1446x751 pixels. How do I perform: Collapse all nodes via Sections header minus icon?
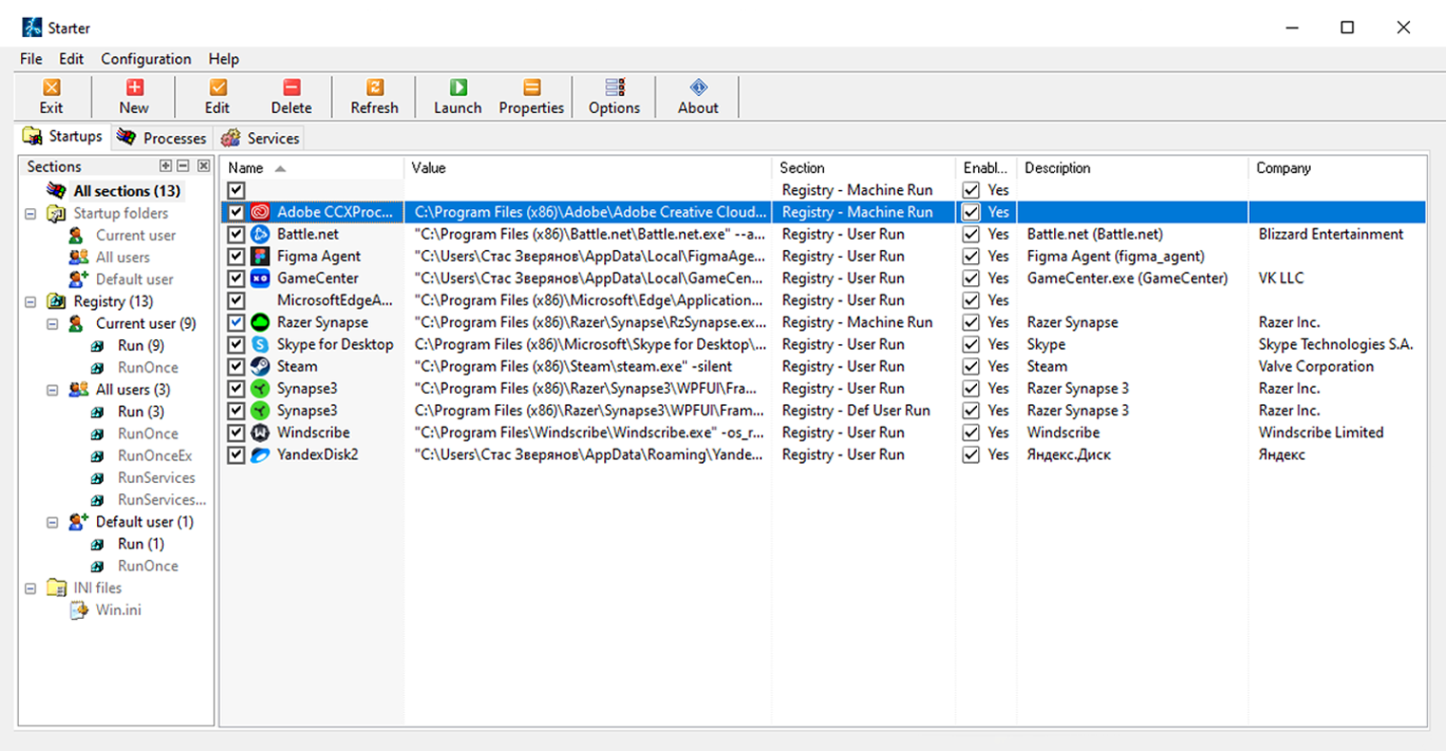coord(184,165)
